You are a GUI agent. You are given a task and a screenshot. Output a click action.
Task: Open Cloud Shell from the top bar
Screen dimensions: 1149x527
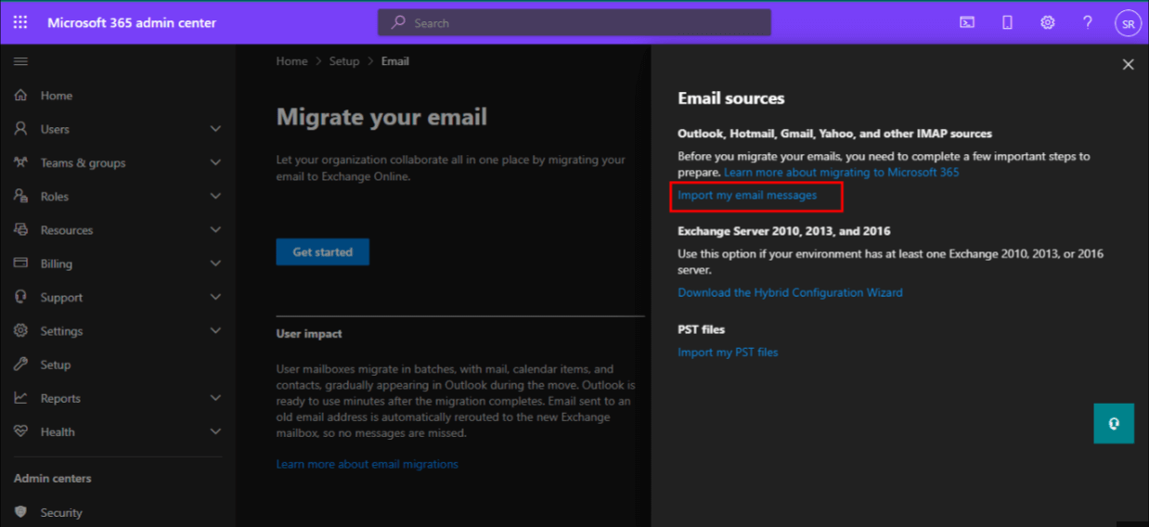pyautogui.click(x=967, y=22)
